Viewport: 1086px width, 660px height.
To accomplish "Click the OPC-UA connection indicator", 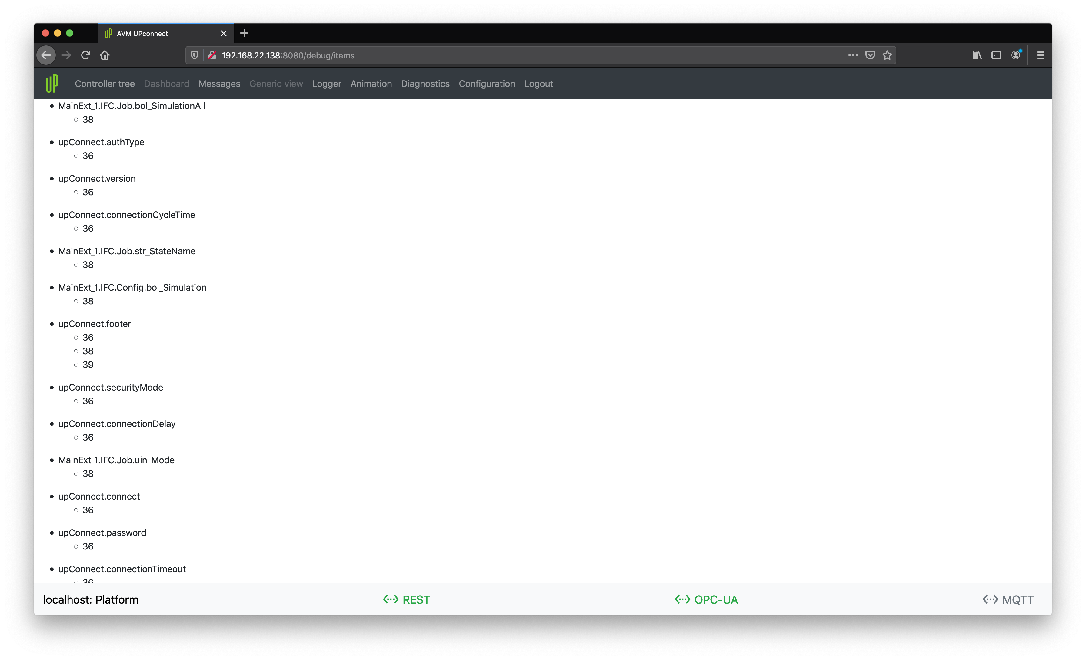I will (706, 600).
